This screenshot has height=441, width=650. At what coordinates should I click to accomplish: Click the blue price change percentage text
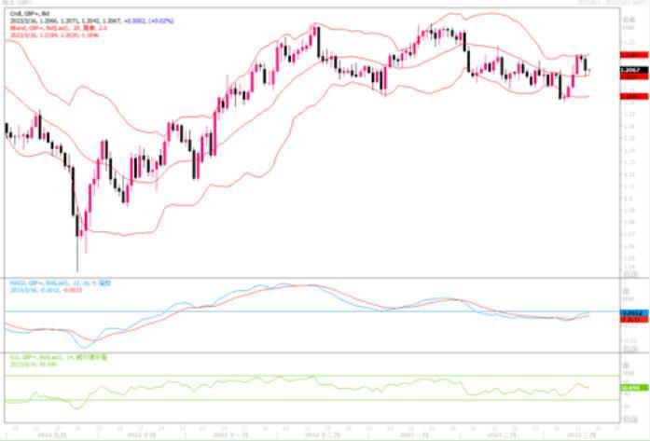pos(149,21)
